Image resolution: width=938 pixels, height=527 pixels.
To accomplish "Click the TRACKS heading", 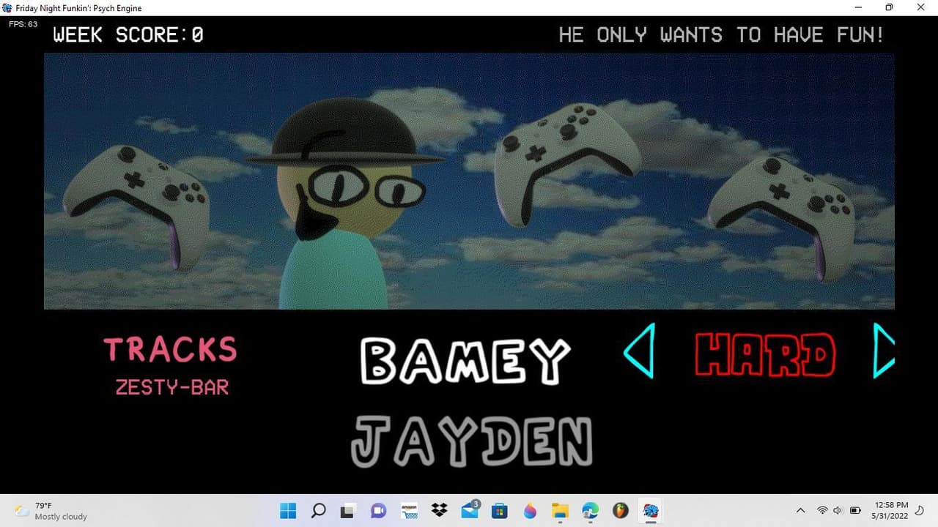I will tap(170, 350).
